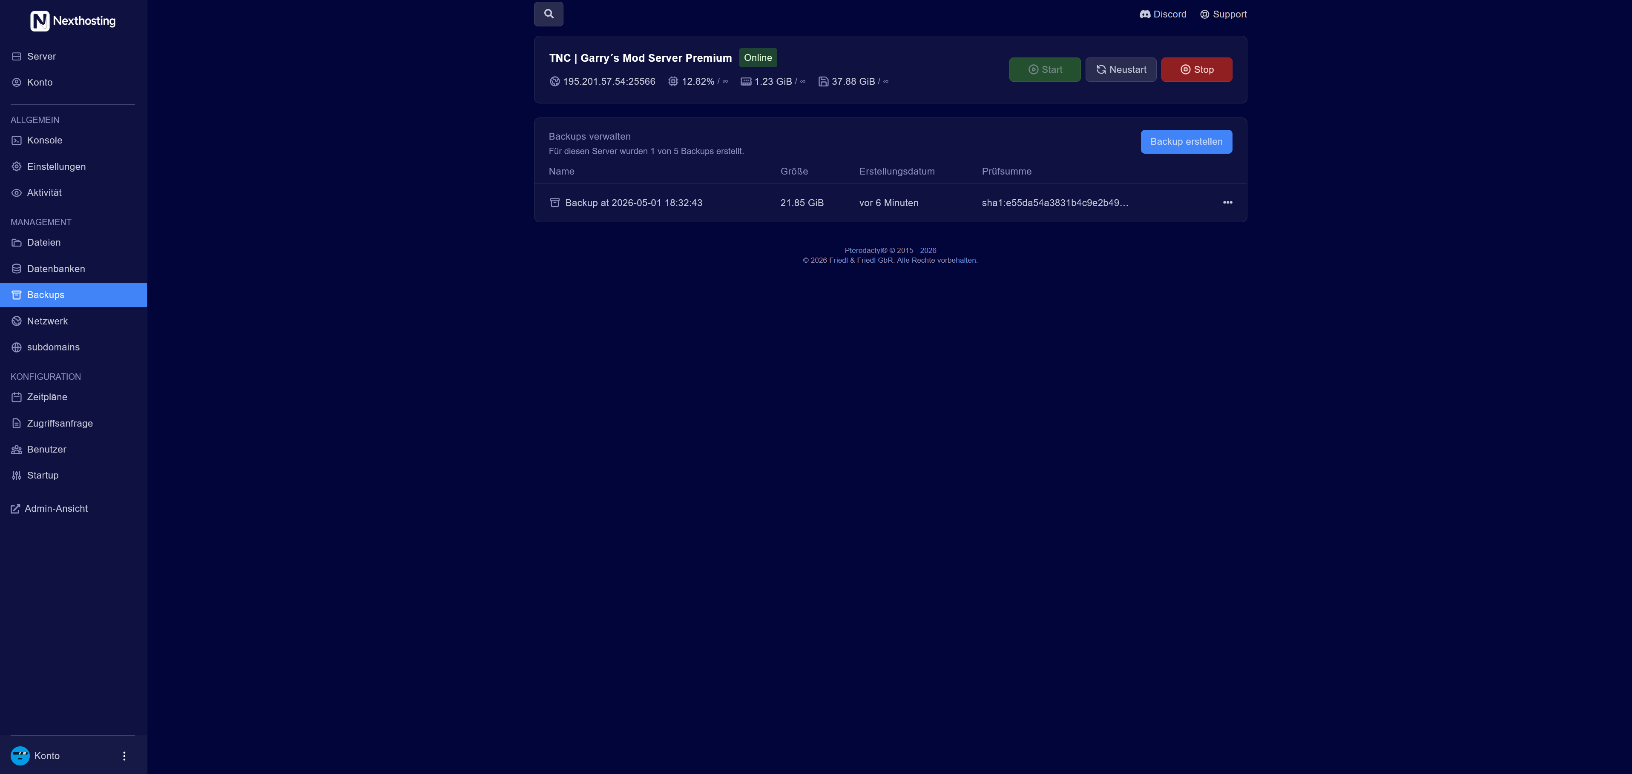
Task: Click the disk usage save icon
Action: tap(823, 81)
